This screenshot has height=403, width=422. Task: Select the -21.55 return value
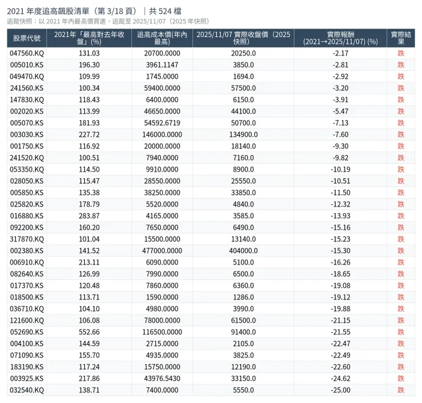pyautogui.click(x=340, y=332)
